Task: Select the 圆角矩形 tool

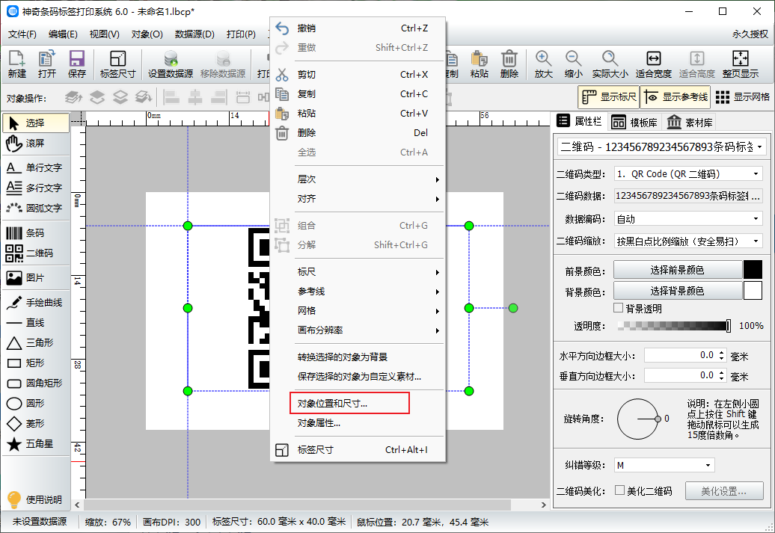Action: (36, 383)
